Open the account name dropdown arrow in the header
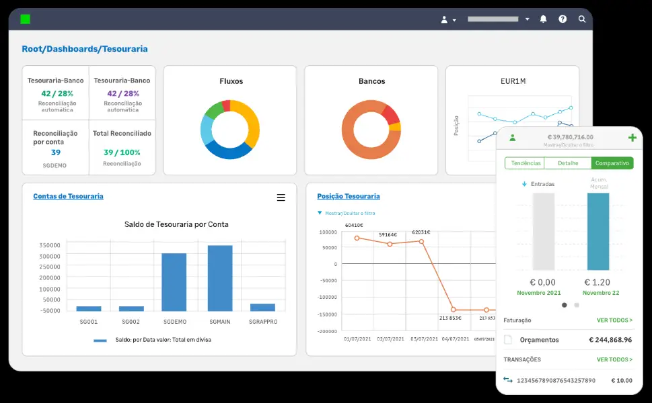Viewport: 652px width, 403px height. pyautogui.click(x=527, y=19)
